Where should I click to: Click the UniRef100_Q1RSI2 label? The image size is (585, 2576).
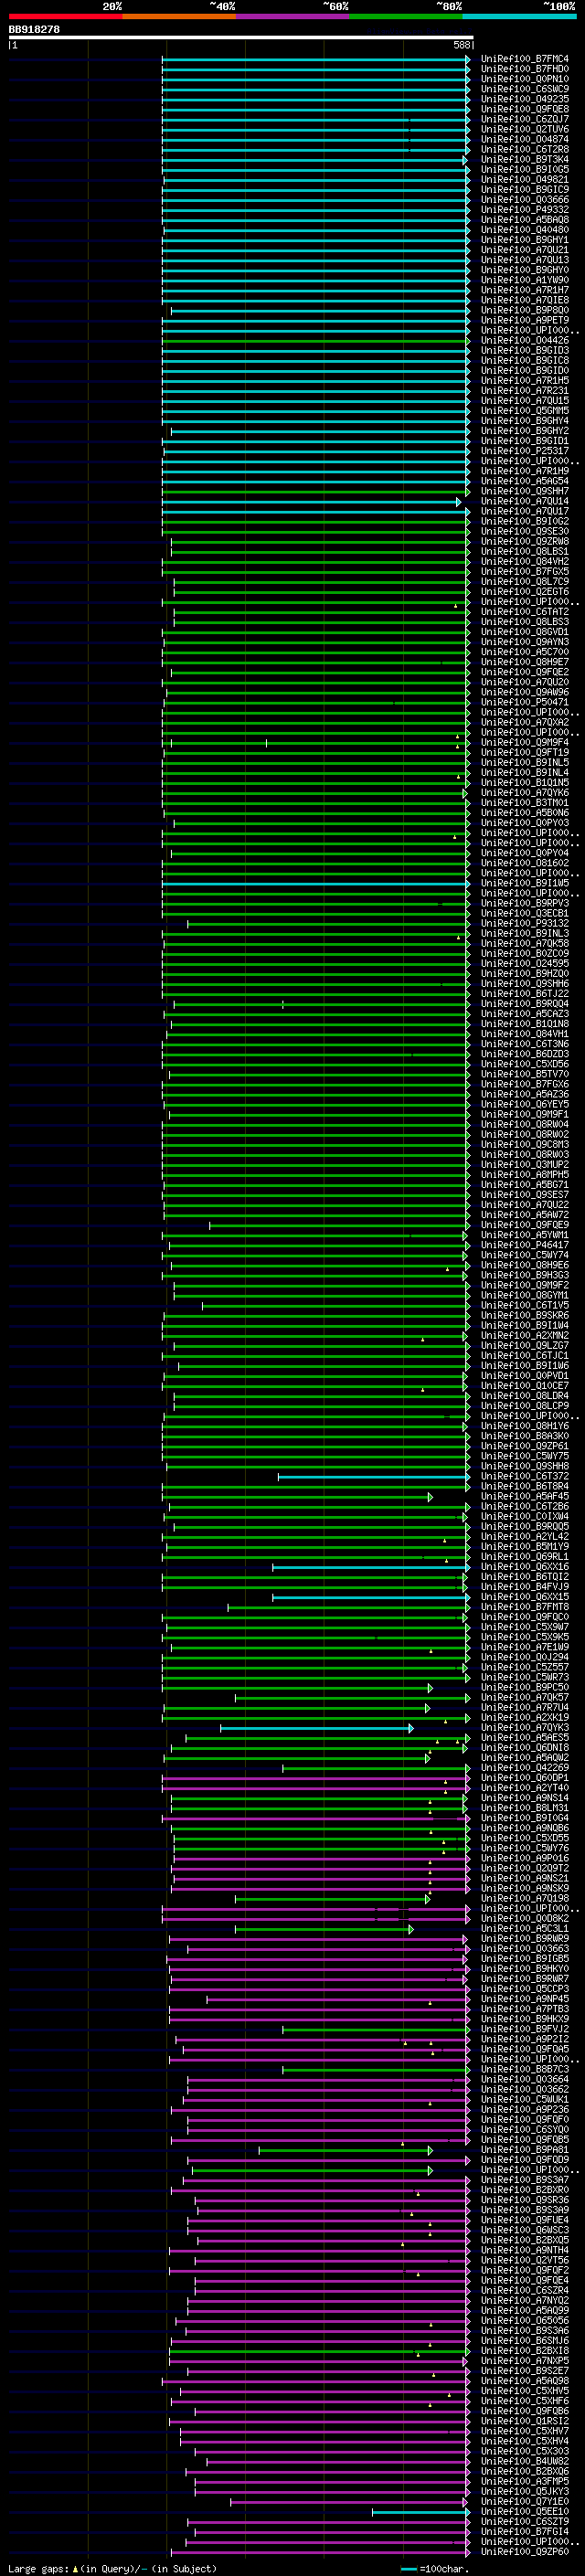[x=525, y=2421]
